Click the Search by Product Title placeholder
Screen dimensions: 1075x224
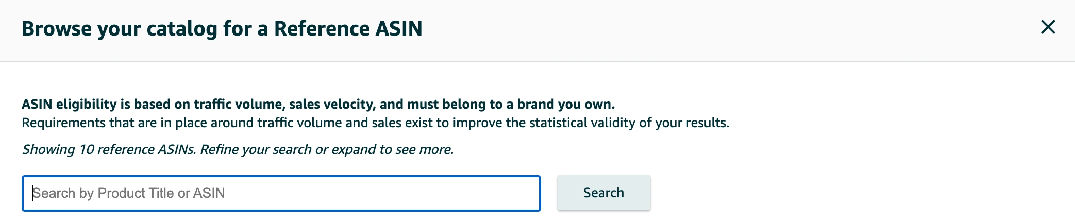point(129,193)
